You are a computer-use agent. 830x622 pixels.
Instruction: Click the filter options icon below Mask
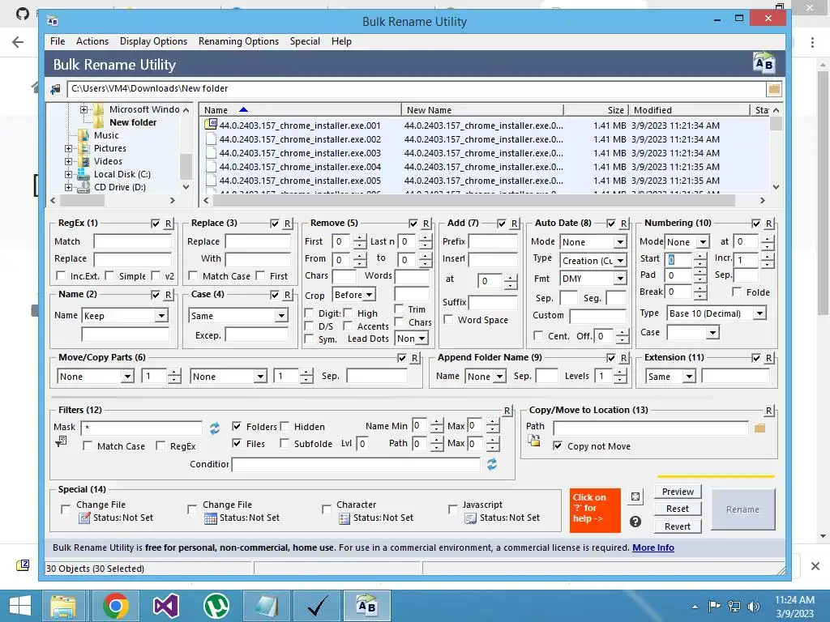[61, 441]
